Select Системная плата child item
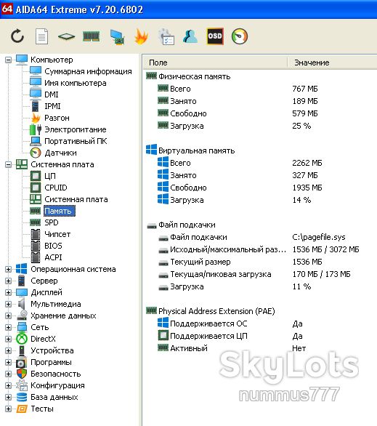 76,199
